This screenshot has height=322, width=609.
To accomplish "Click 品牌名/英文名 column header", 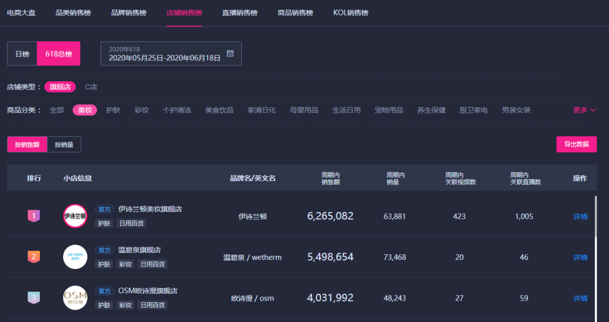I will [253, 178].
